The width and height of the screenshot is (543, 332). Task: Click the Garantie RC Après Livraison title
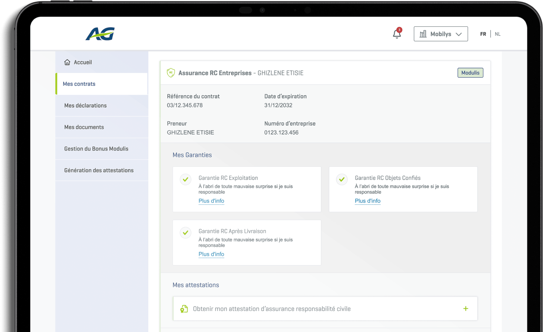(232, 231)
